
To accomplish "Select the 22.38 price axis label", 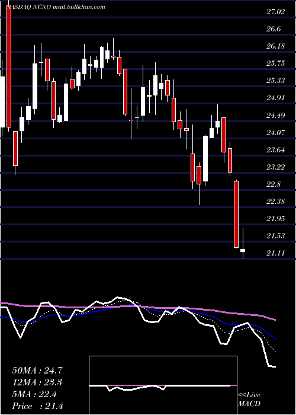I will [x=276, y=202].
